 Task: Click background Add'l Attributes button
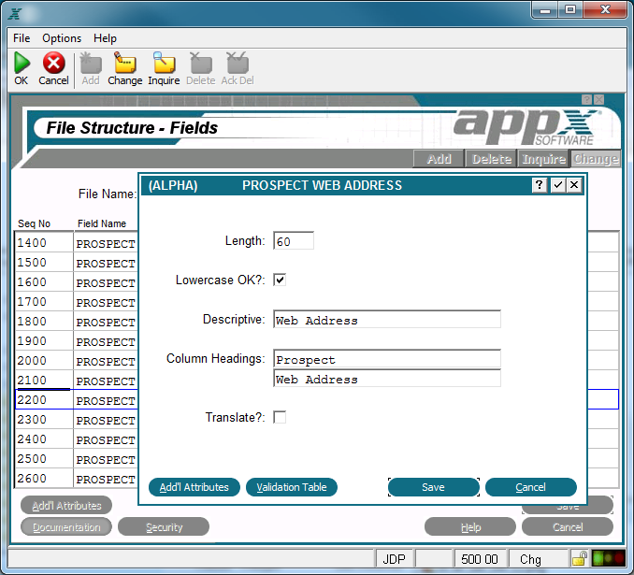66,506
